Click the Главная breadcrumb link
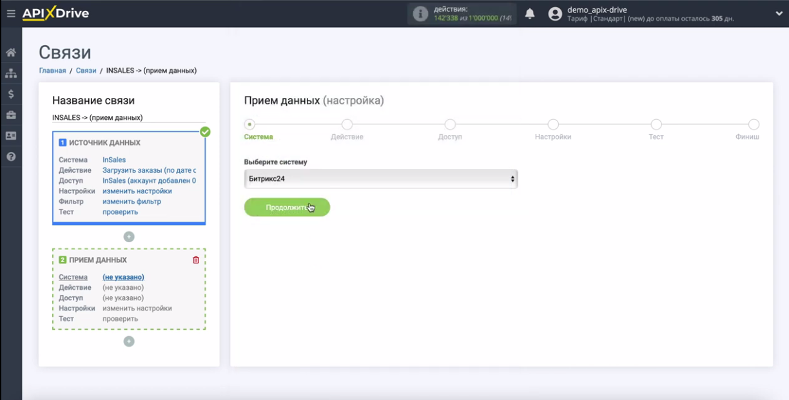Image resolution: width=789 pixels, height=400 pixels. pos(52,70)
